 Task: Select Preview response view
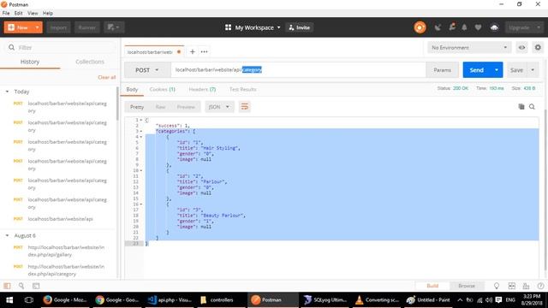pos(186,107)
